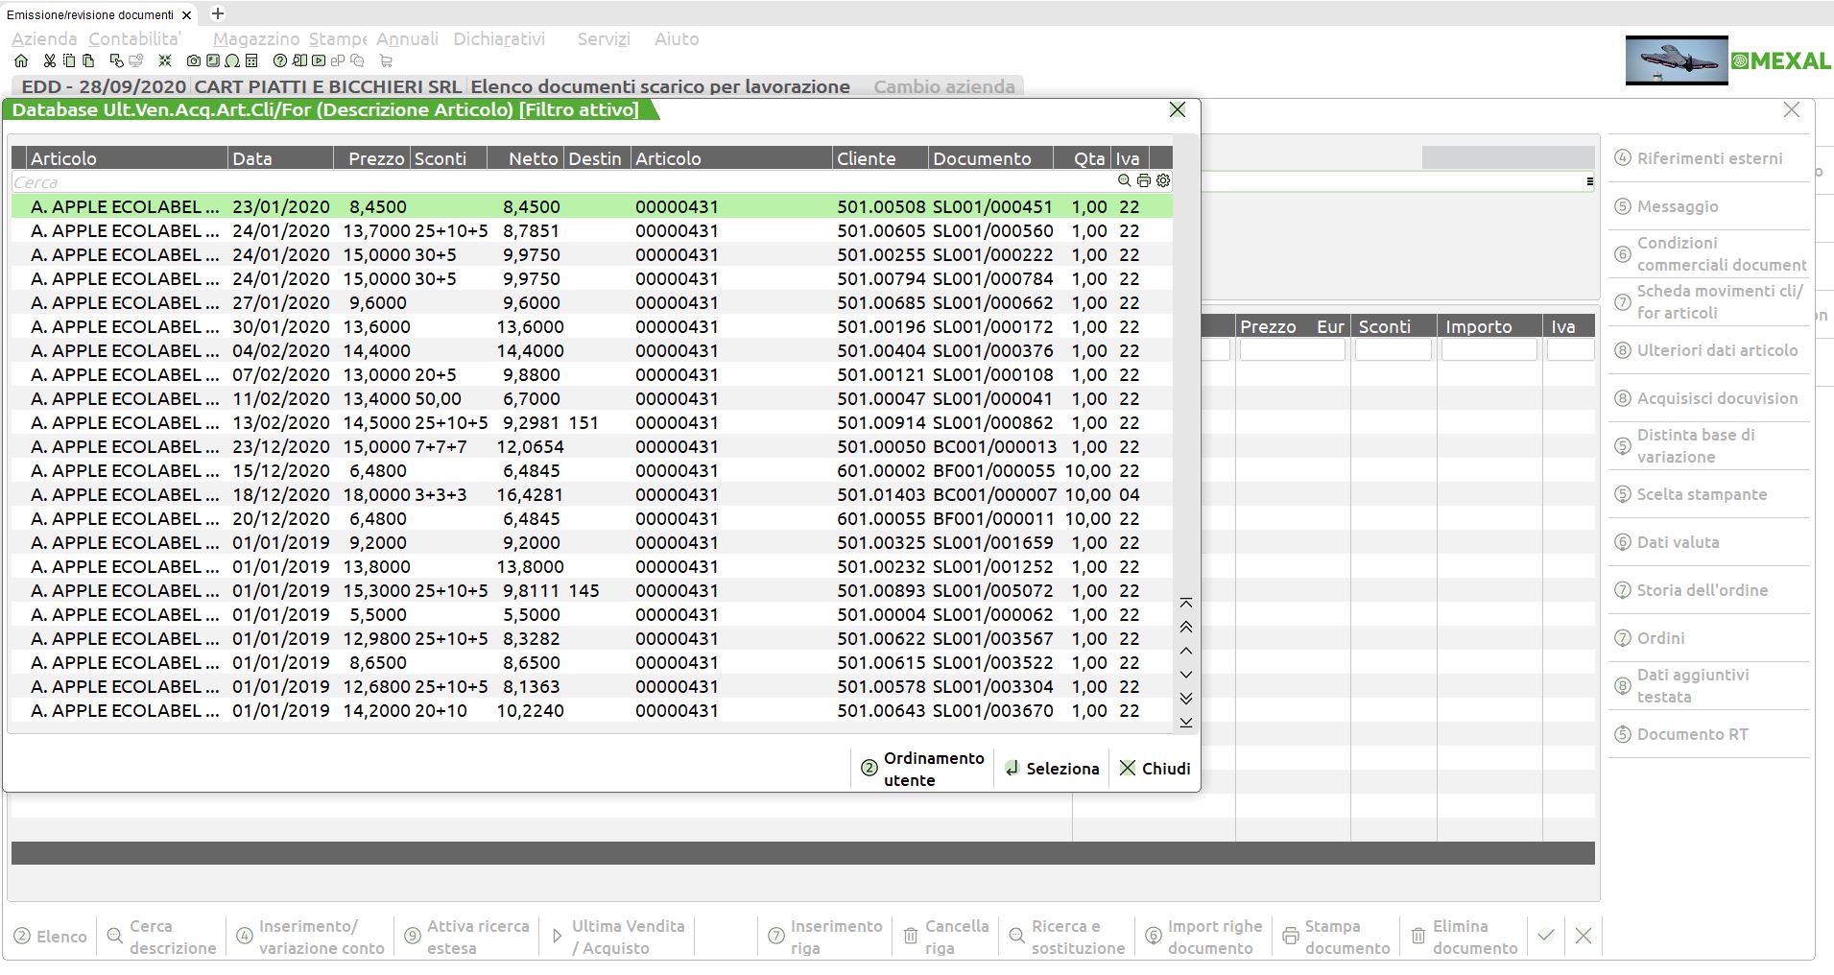
Task: Click the Home icon in the toolbar
Action: click(21, 60)
